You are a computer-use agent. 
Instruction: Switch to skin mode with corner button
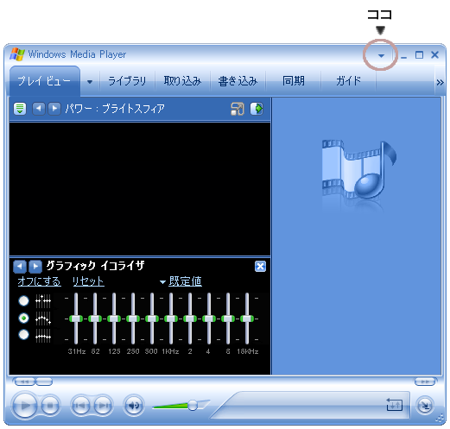pyautogui.click(x=425, y=406)
